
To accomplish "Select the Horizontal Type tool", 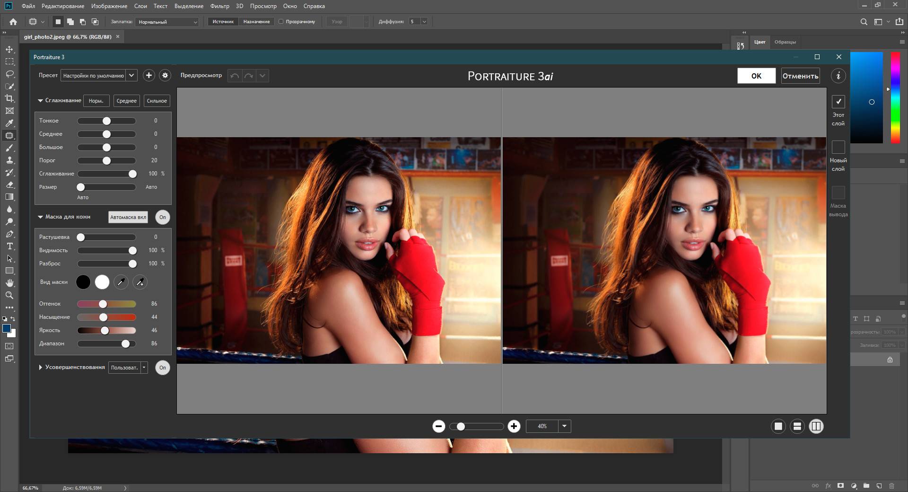I will 9,246.
